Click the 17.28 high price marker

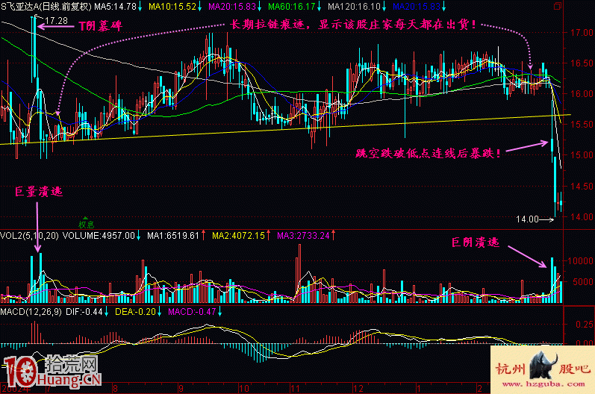56,20
